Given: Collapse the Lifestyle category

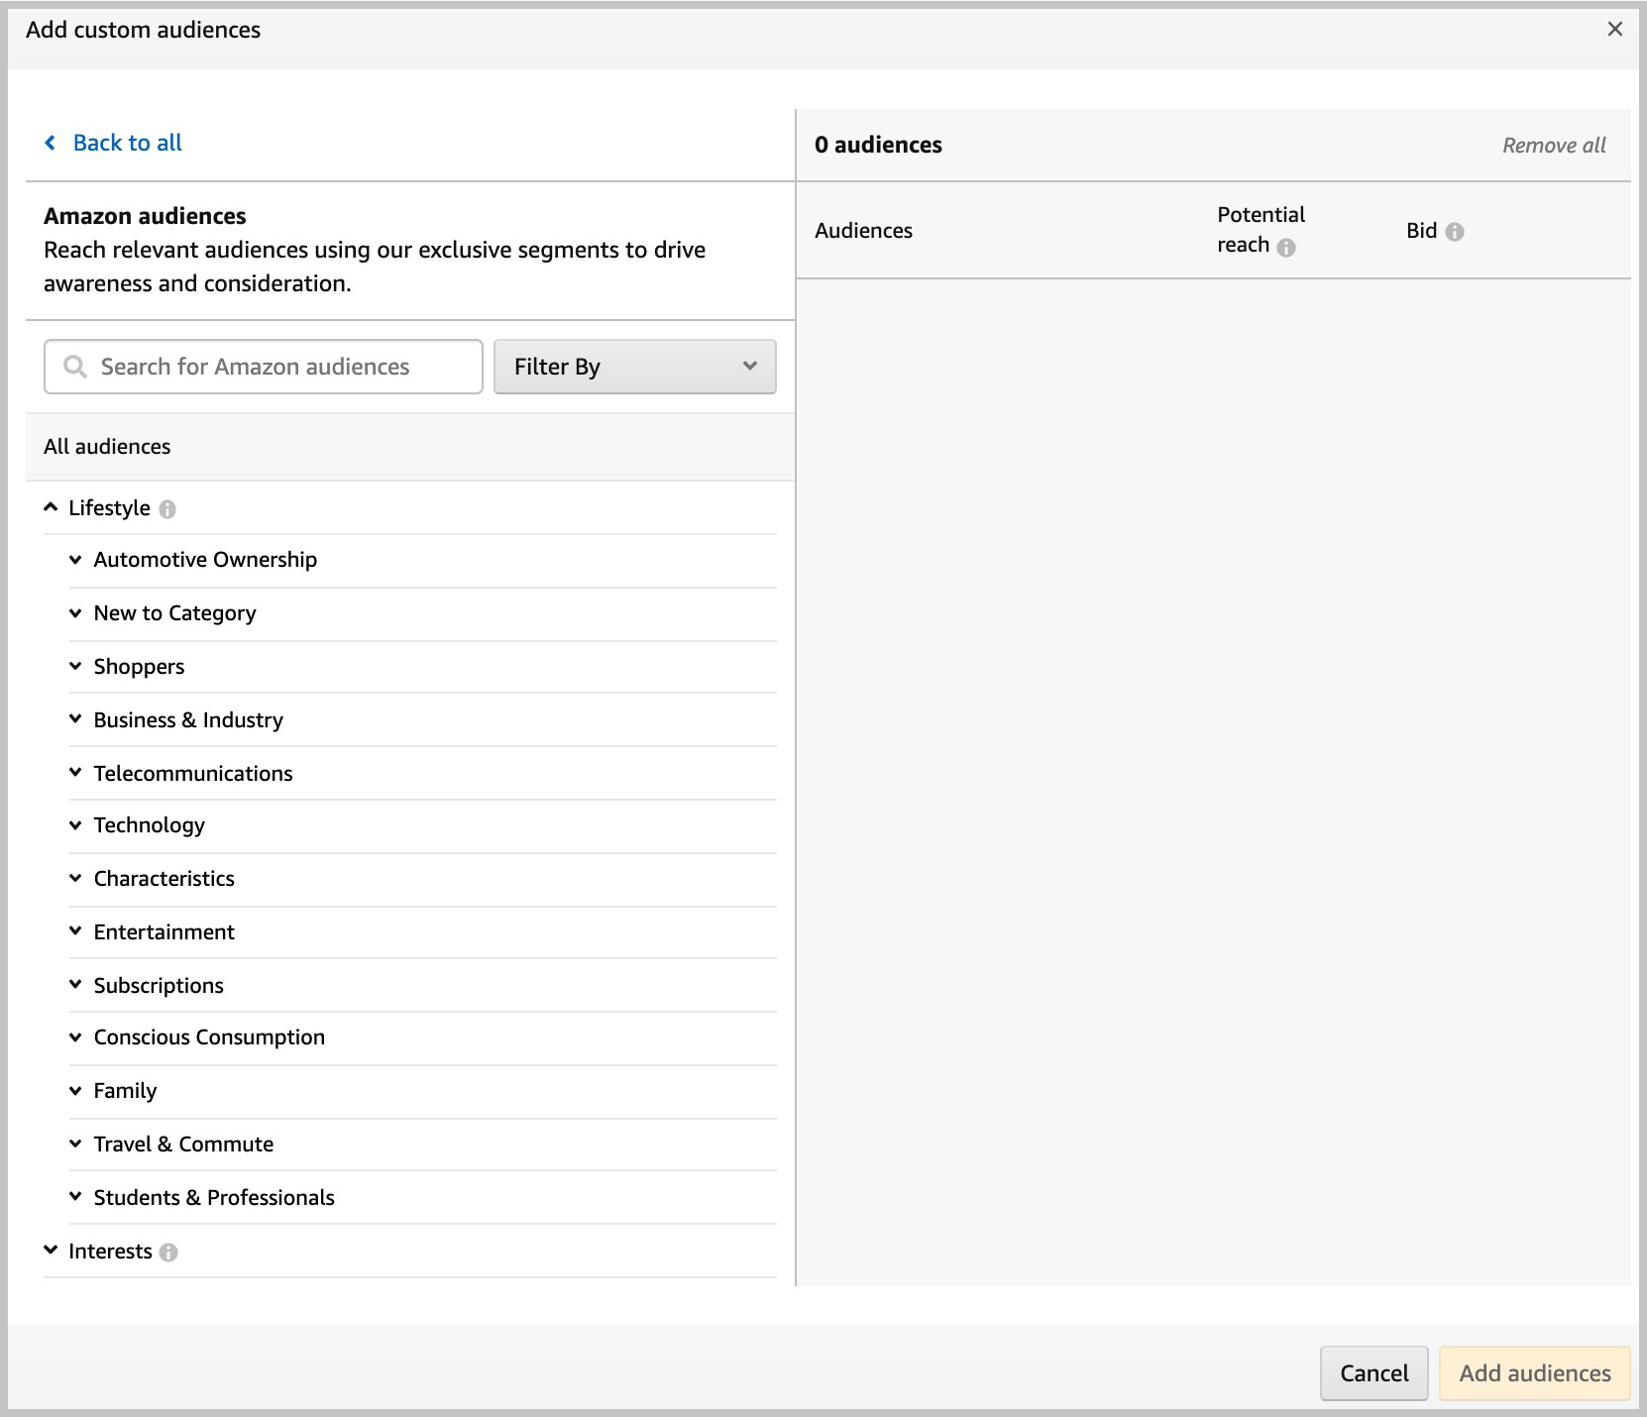Looking at the screenshot, I should point(52,507).
